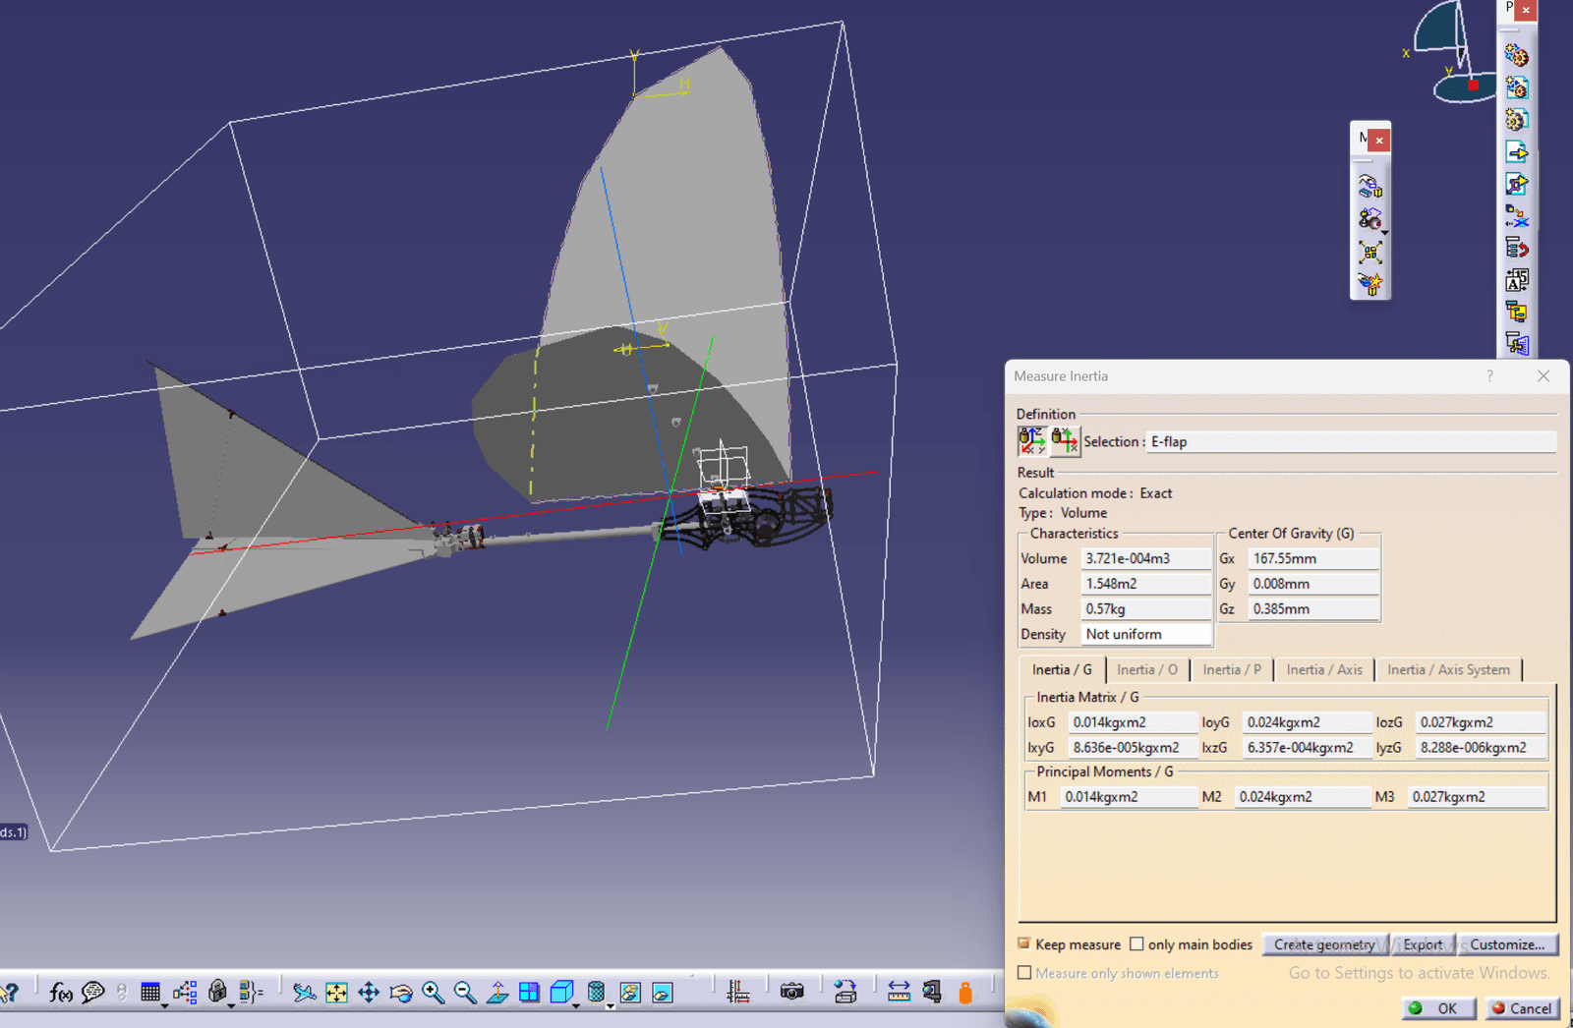1573x1028 pixels.
Task: Activate the Normal View tool
Action: 497,993
